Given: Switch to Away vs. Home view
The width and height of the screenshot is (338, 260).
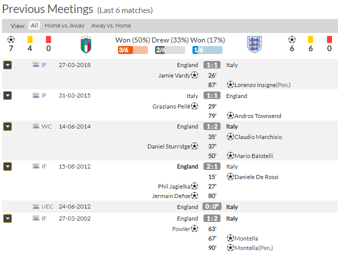Looking at the screenshot, I should 111,25.
